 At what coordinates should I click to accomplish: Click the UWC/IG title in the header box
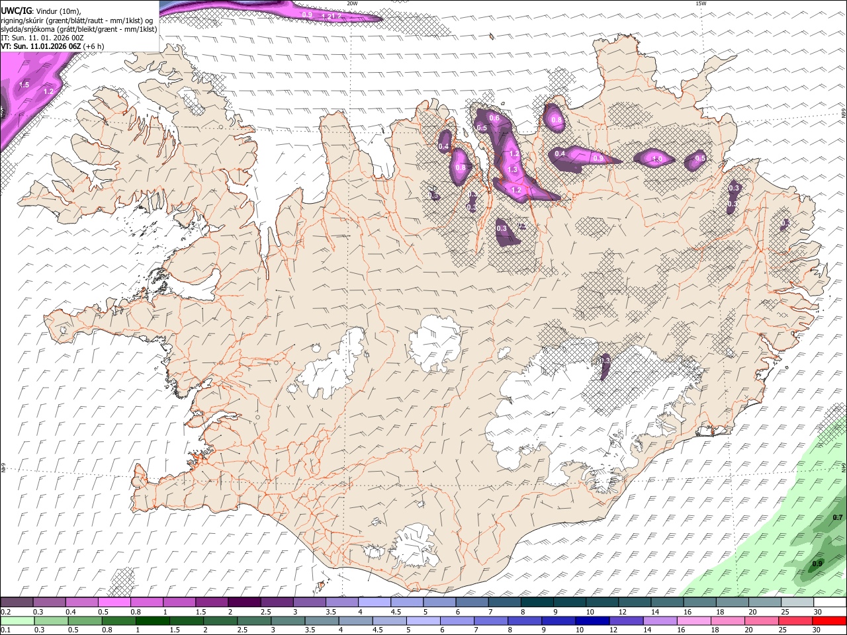tap(16, 11)
